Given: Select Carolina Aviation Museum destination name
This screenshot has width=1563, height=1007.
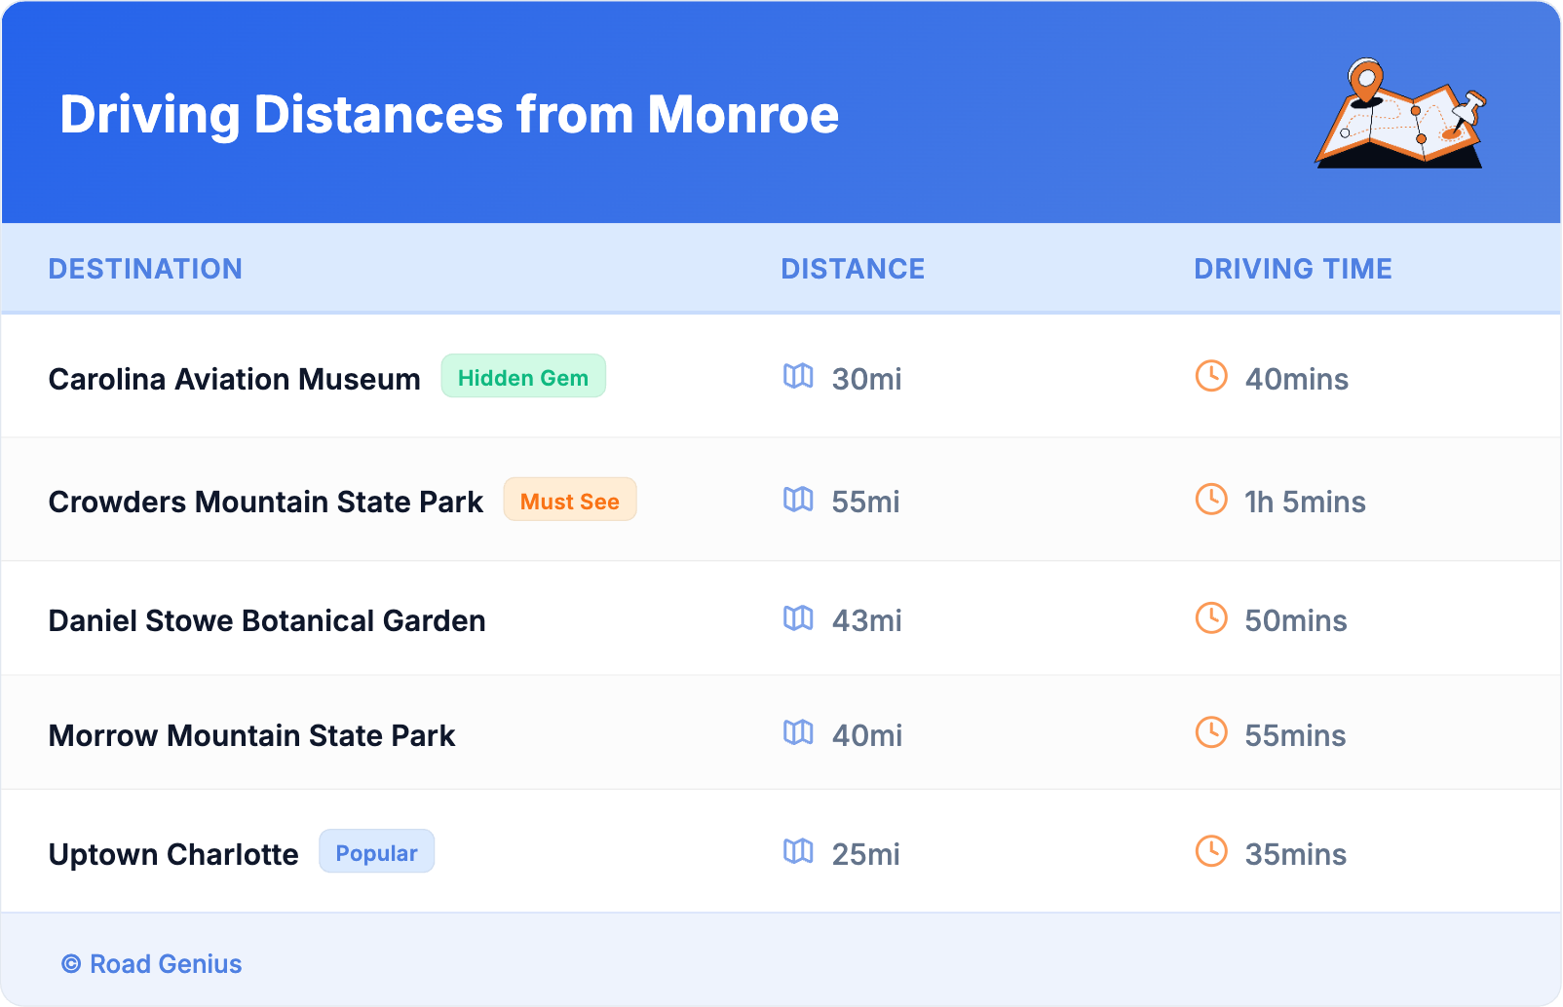Looking at the screenshot, I should (234, 379).
